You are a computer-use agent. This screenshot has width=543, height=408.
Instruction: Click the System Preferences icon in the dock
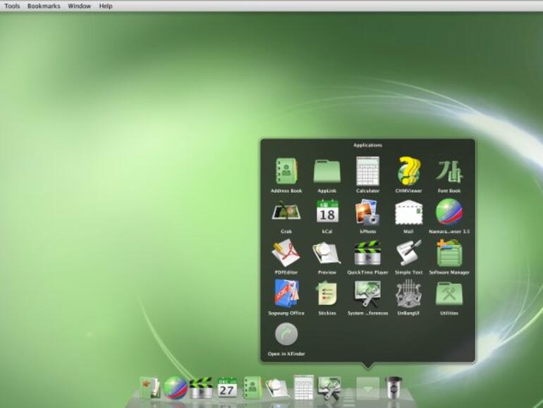330,388
